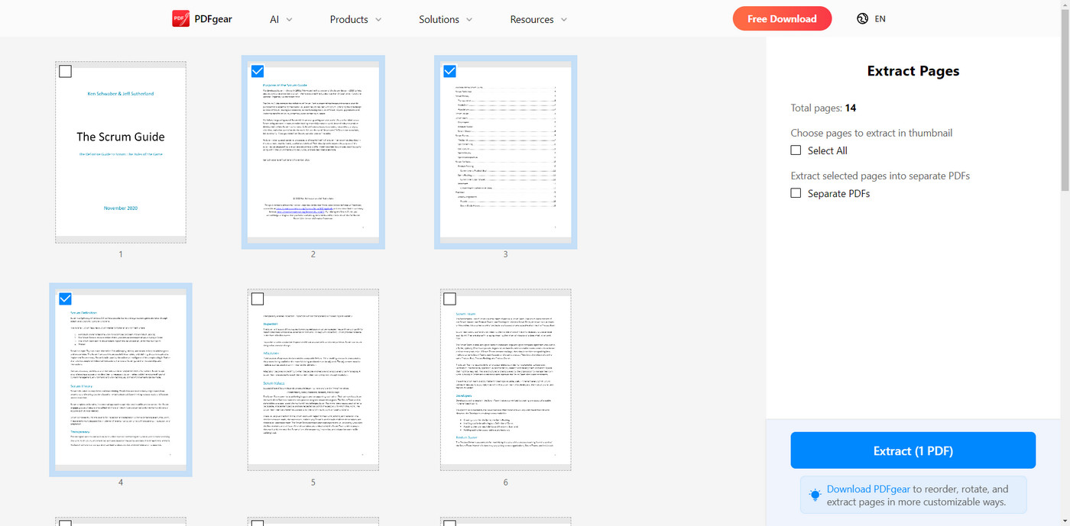This screenshot has height=526, width=1070.
Task: Click the Scrum Guide cover thumbnail
Action: pos(120,152)
